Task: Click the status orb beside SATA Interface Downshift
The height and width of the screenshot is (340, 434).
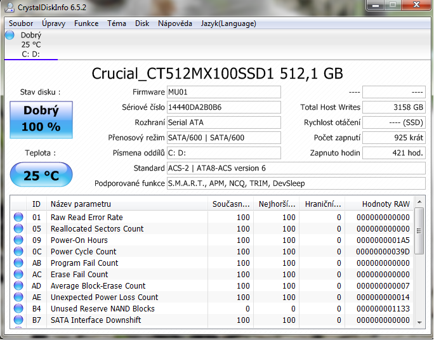Action: (18, 320)
